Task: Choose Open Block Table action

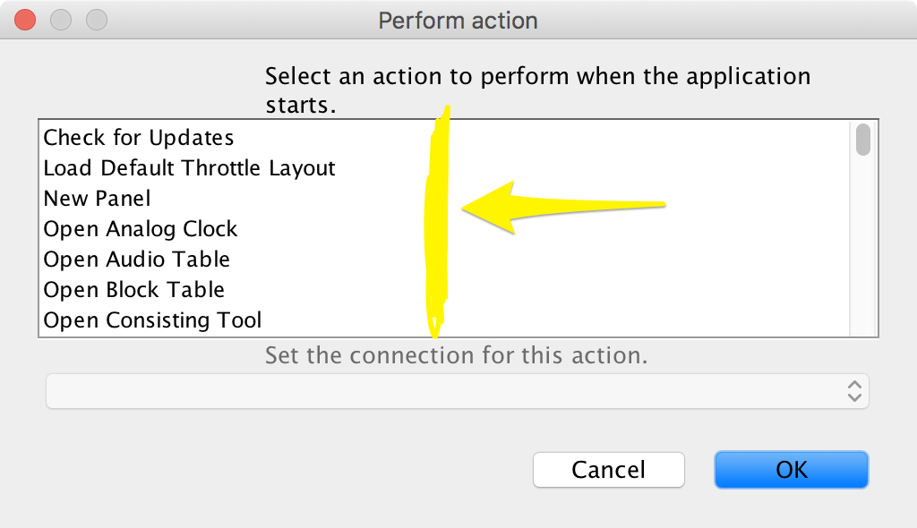Action: point(134,290)
